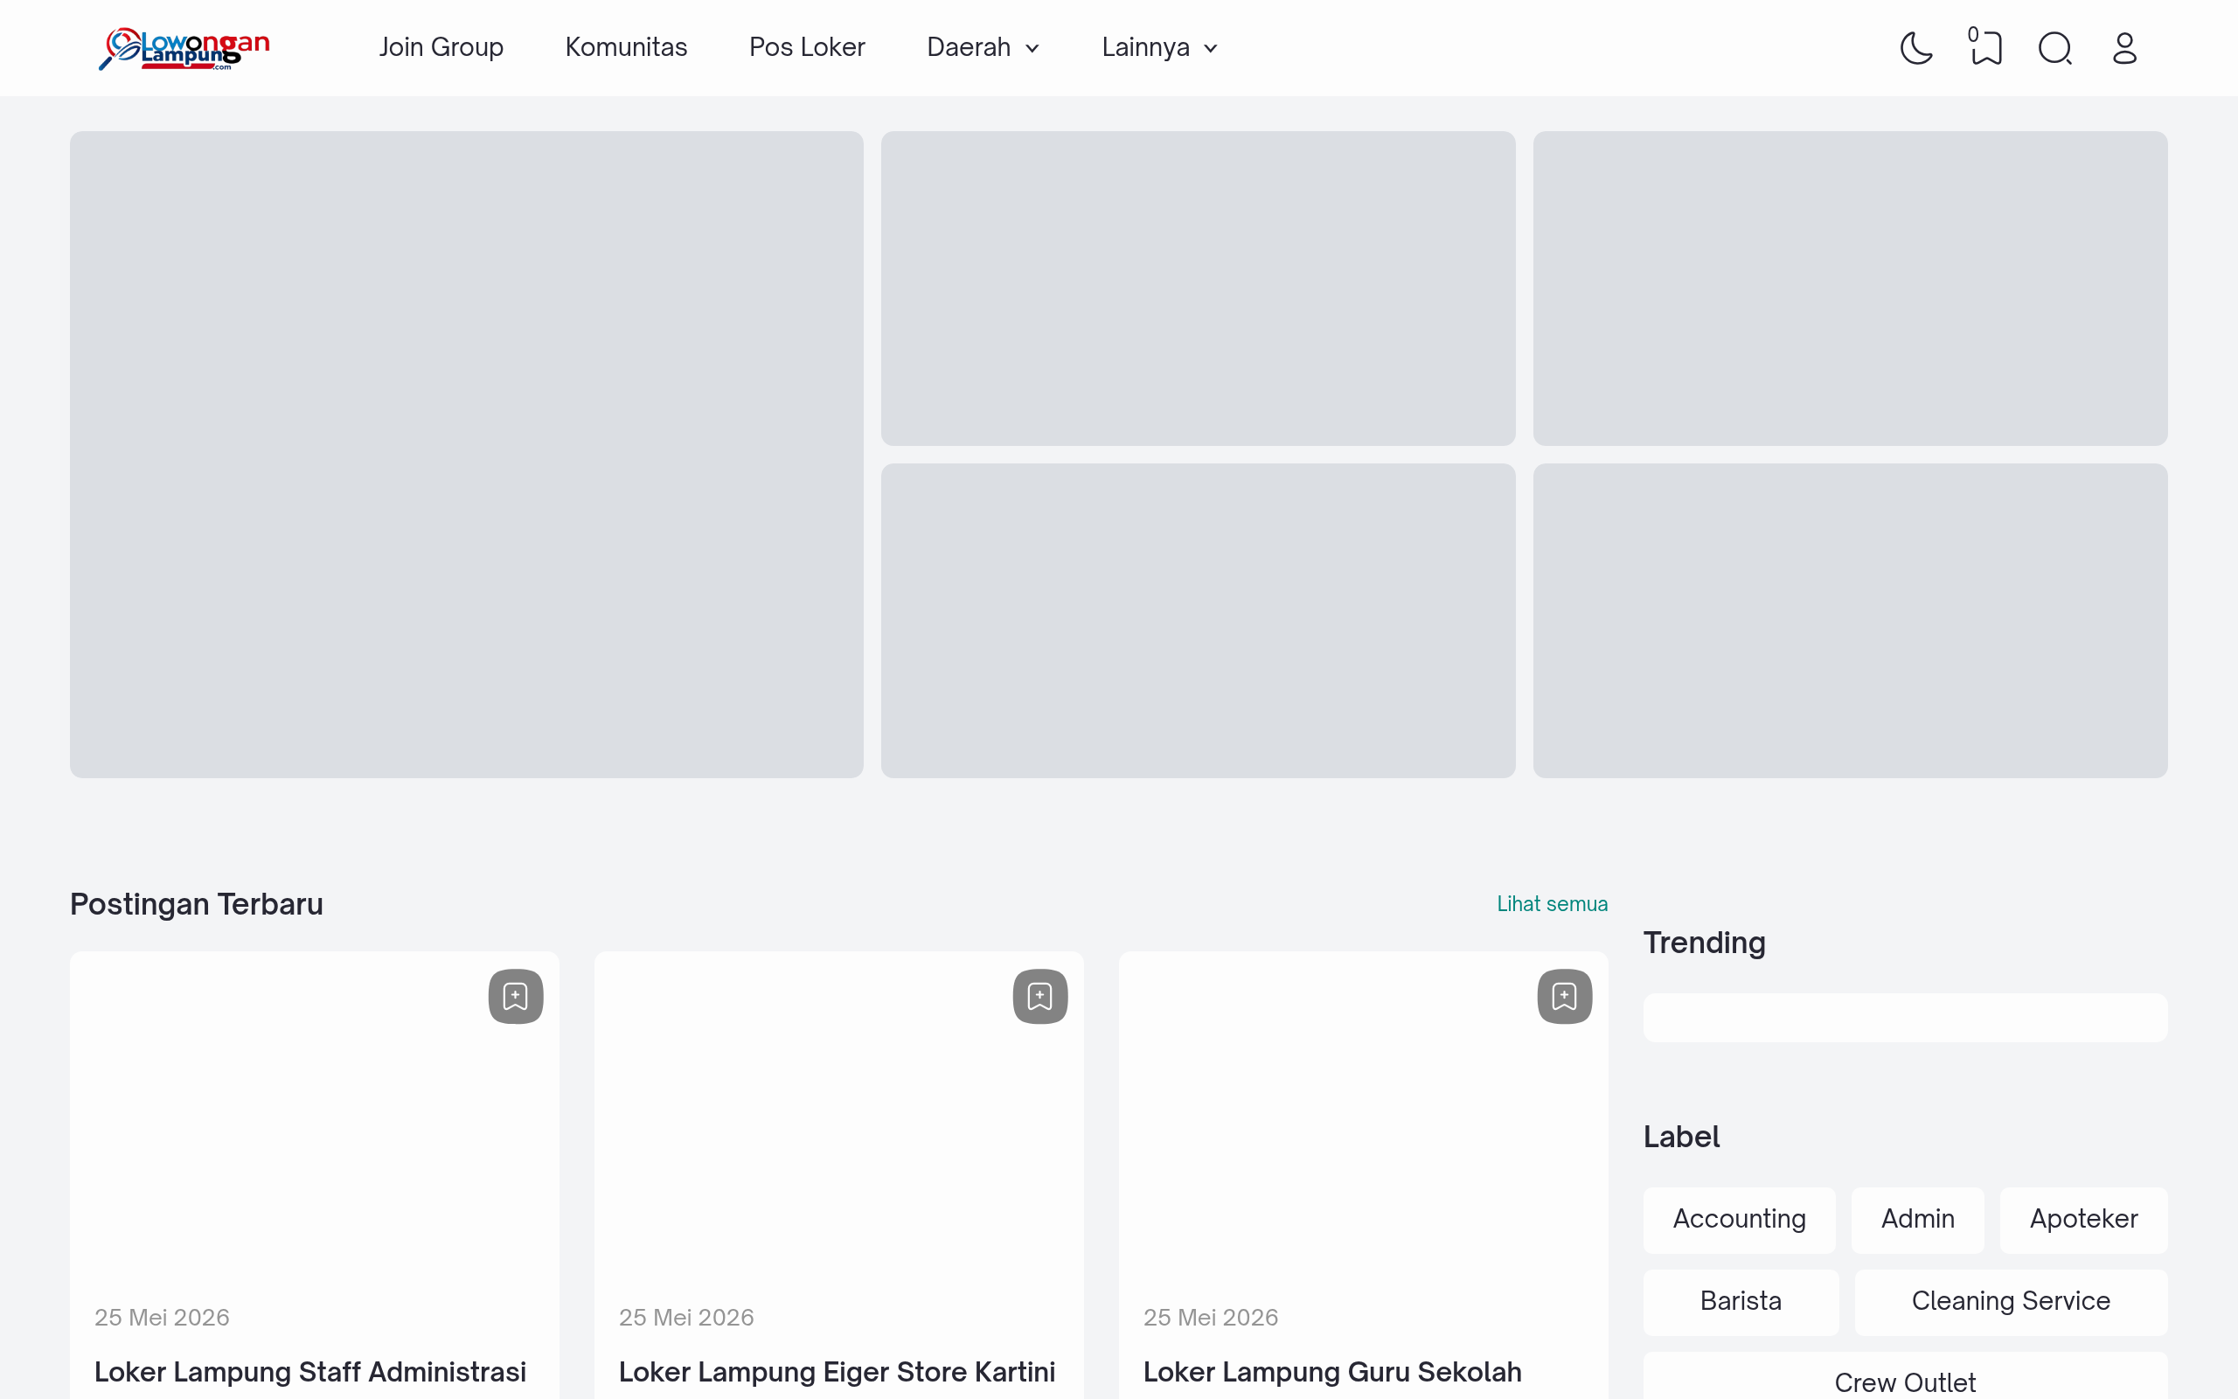Click the Trending placeholder box

(x=1905, y=1018)
